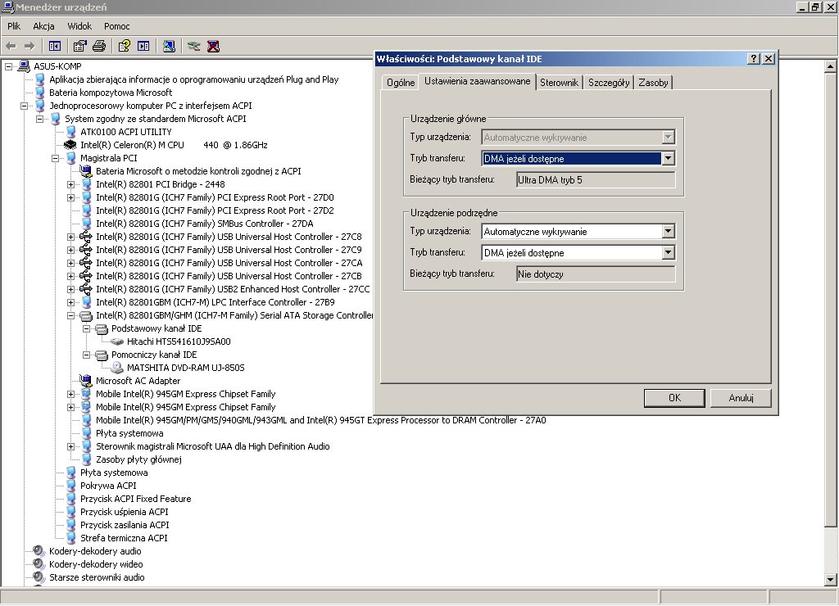Print using the toolbar printer icon
The width and height of the screenshot is (839, 606).
click(x=99, y=47)
